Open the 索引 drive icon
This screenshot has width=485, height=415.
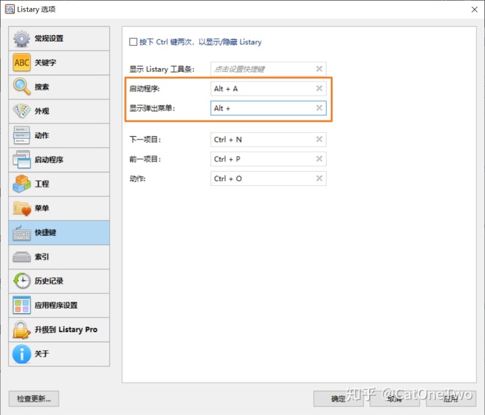[22, 257]
